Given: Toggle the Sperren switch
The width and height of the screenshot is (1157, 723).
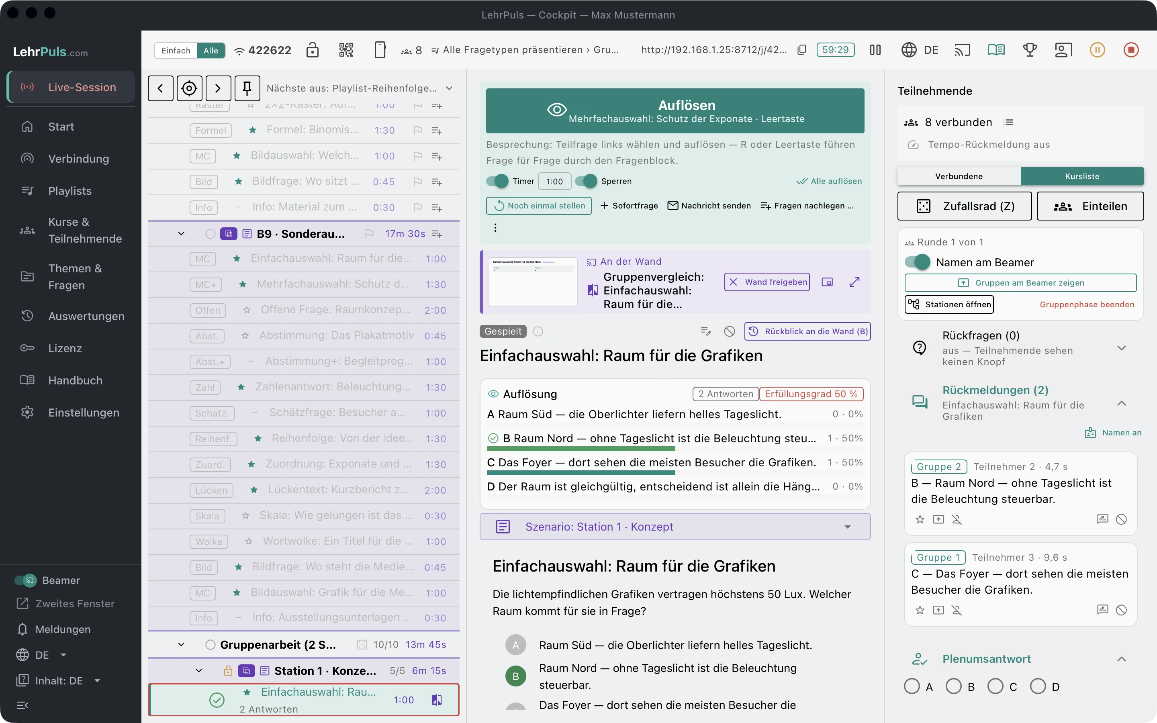Looking at the screenshot, I should 586,181.
